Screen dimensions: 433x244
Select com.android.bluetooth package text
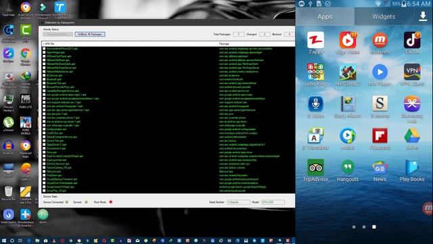231,79
